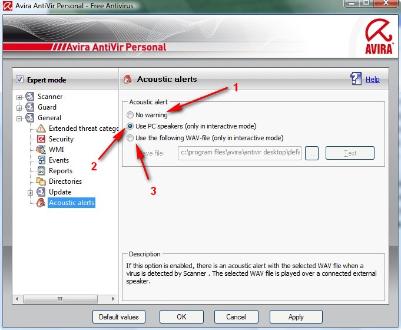Open the WMI settings item

[x=57, y=150]
